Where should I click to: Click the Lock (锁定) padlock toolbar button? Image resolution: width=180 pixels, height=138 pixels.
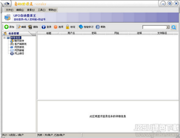click(71, 27)
